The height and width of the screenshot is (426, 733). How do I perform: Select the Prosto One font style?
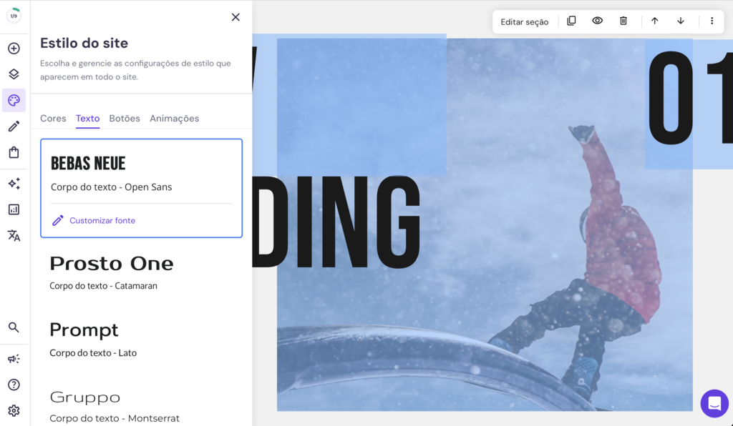112,263
